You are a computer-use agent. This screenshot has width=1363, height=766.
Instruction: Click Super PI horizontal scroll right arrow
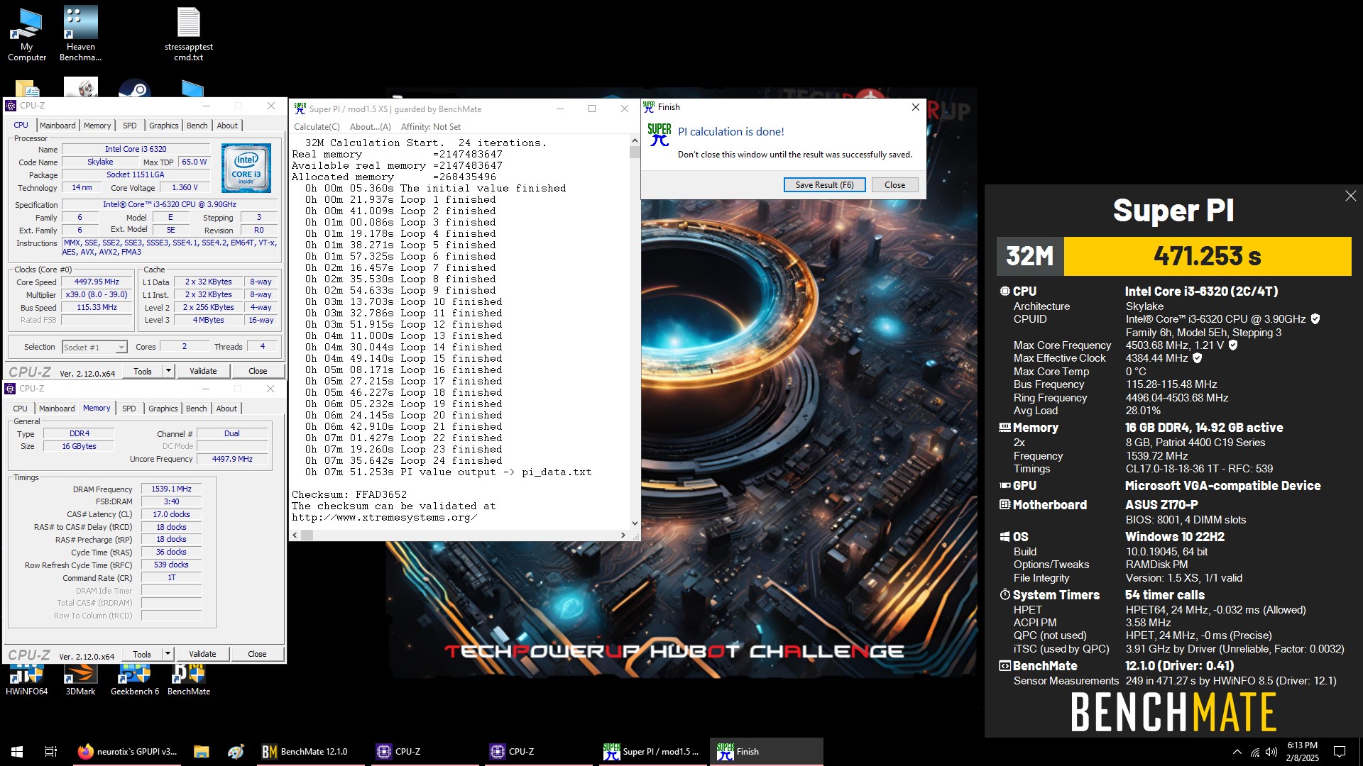point(623,535)
